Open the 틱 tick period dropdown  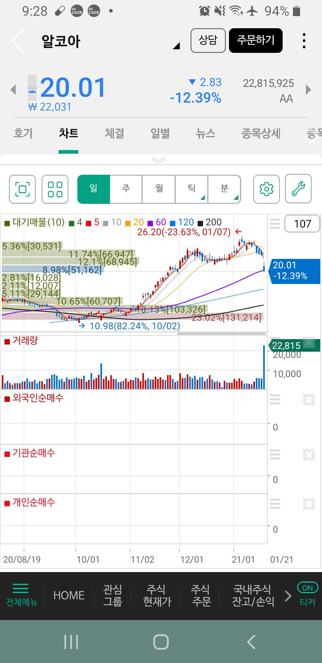[191, 189]
